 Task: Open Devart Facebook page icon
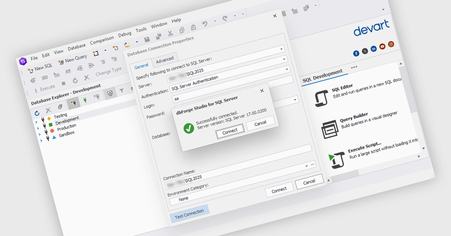356,54
